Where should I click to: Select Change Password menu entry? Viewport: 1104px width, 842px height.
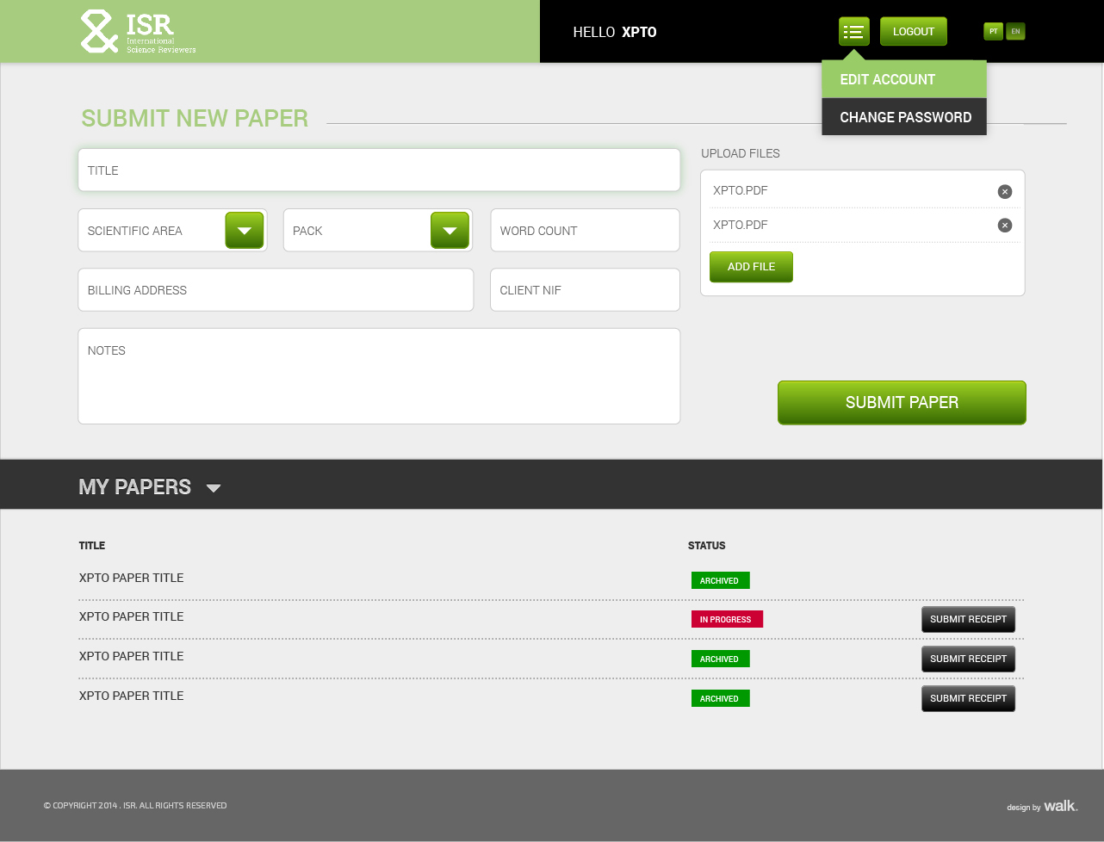pos(903,117)
